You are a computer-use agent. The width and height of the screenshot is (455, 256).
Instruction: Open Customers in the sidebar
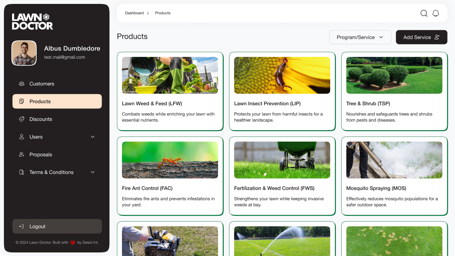pos(57,84)
